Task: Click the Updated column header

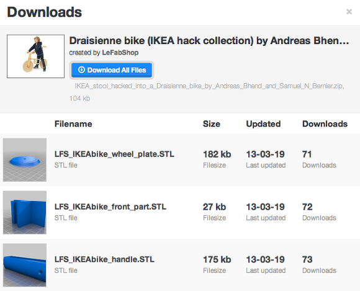Action: click(263, 124)
